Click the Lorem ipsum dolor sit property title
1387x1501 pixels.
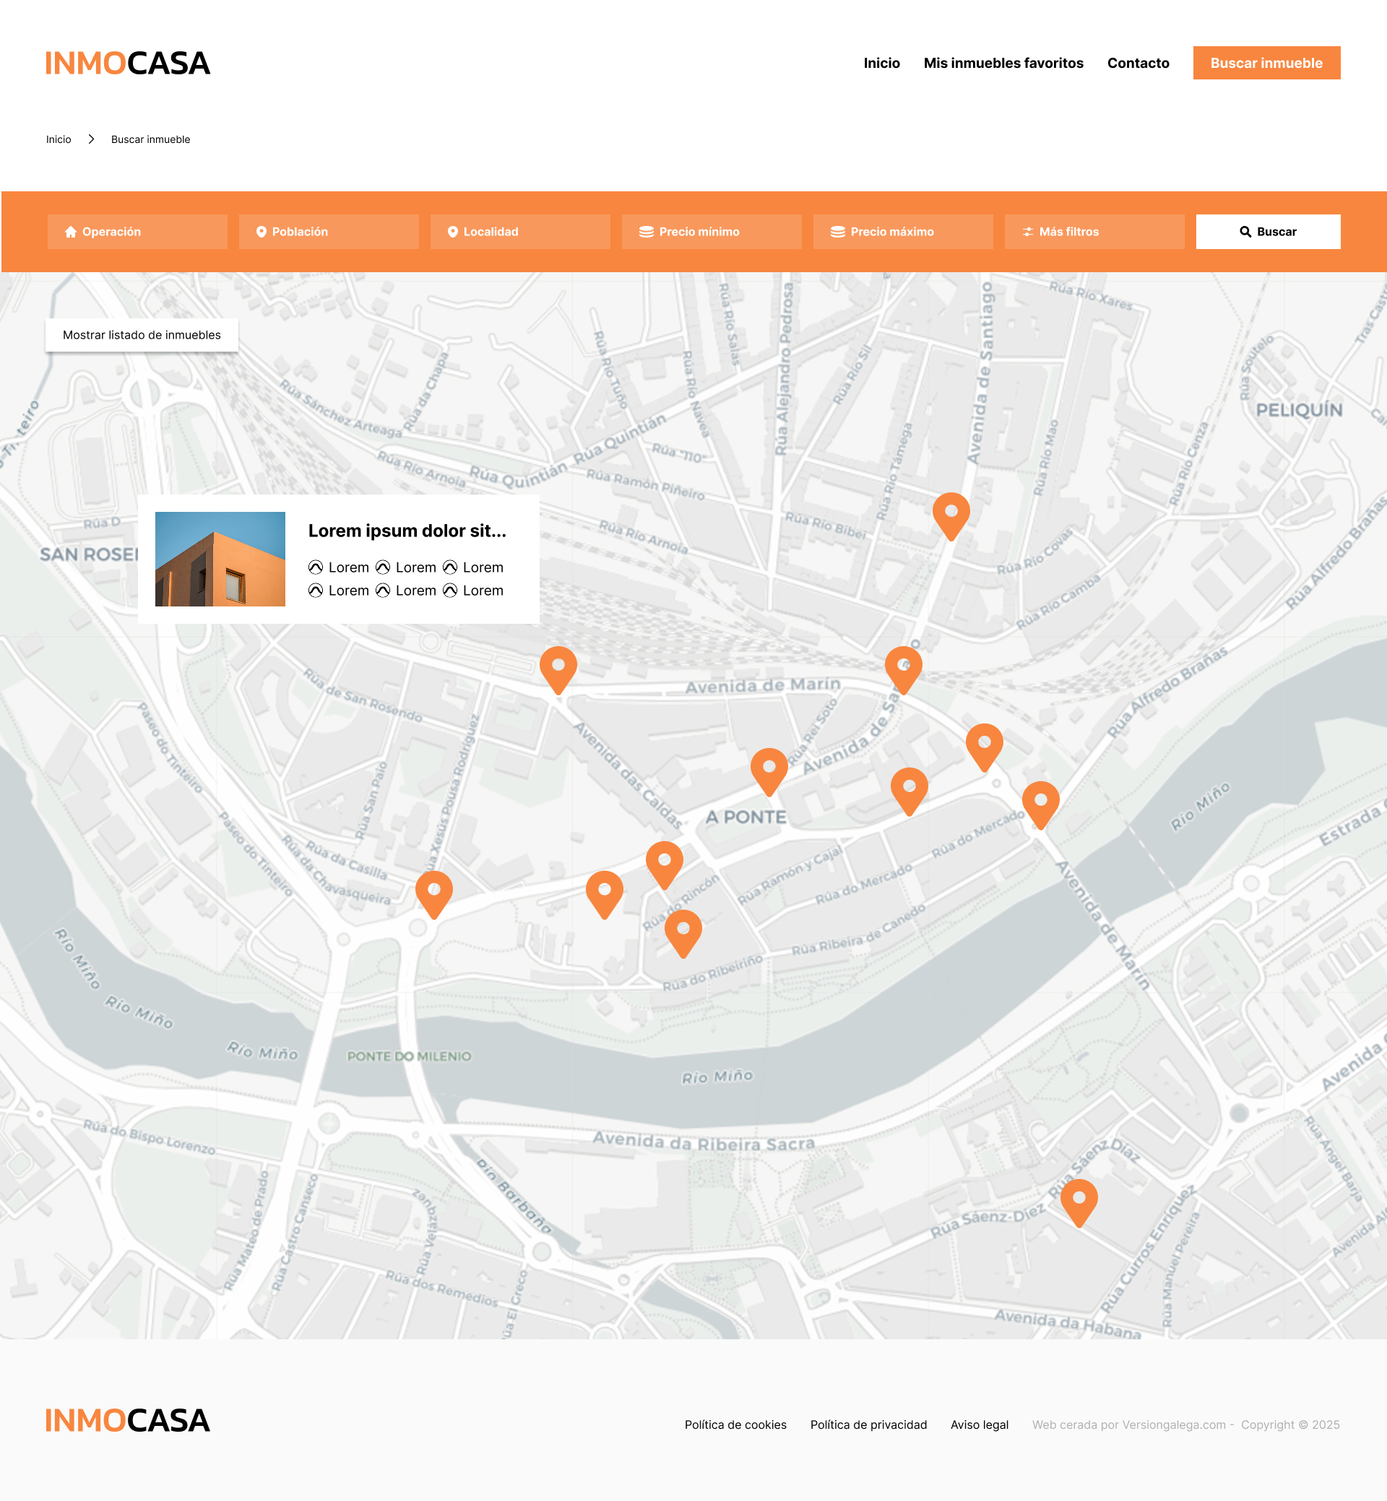[407, 531]
